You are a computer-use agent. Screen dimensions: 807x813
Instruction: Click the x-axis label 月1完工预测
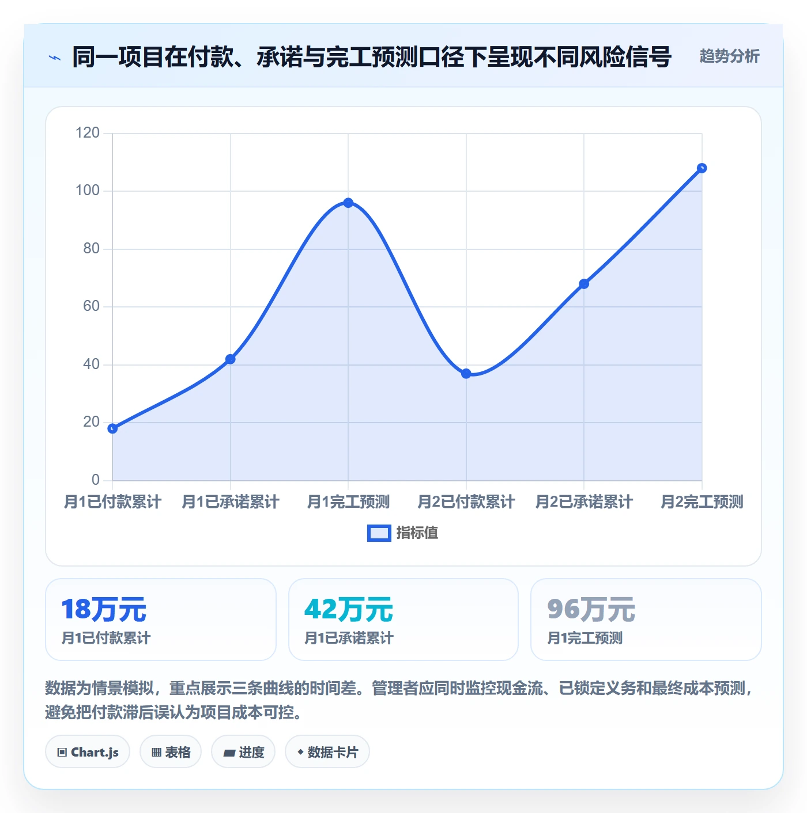click(348, 502)
